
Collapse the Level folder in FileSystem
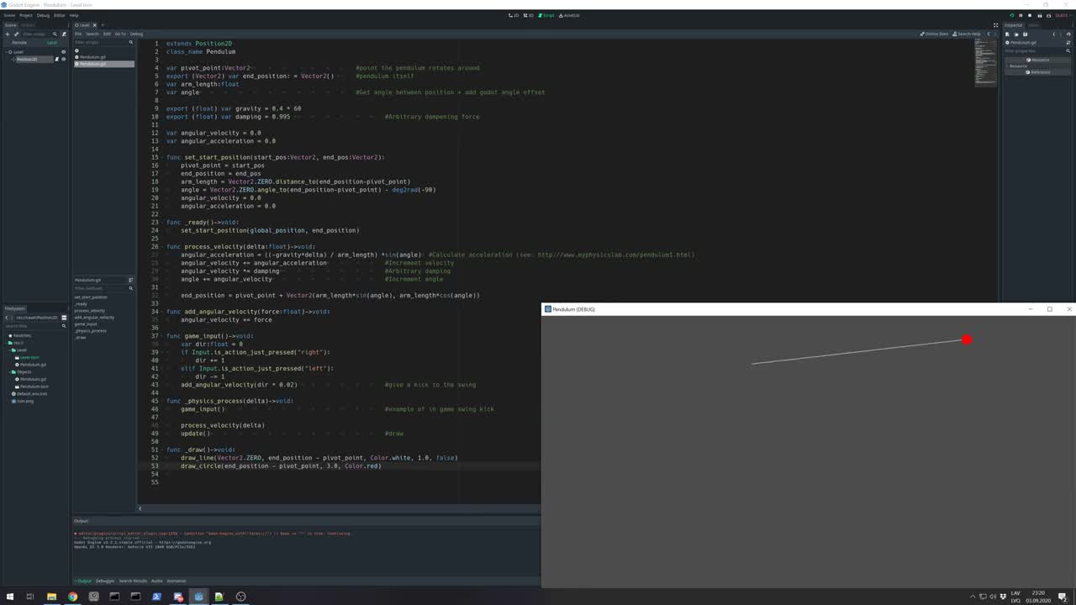click(9, 350)
